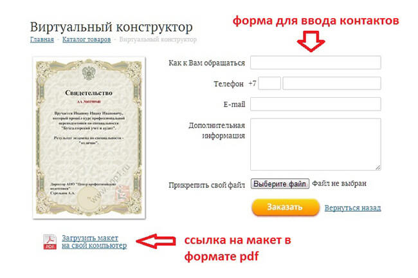Click the orange Заказать button
418x278 pixels.
pyautogui.click(x=286, y=207)
